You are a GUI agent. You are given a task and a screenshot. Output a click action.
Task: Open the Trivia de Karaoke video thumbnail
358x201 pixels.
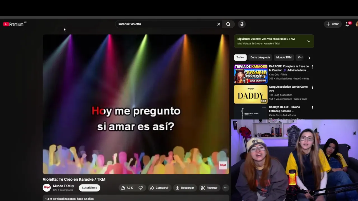(x=251, y=74)
